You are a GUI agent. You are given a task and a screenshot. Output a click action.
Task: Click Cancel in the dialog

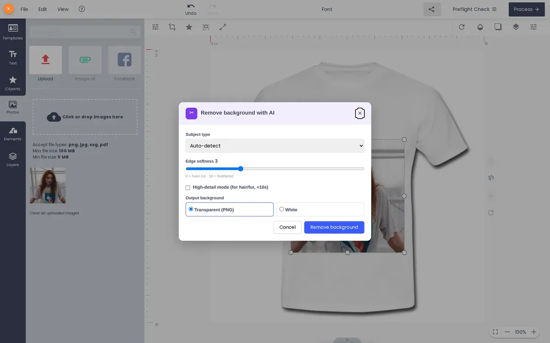coord(287,227)
